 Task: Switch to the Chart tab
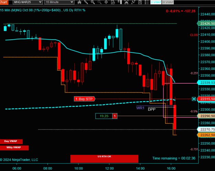[4, 2]
